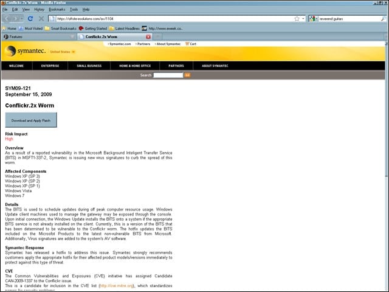Image resolution: width=389 pixels, height=292 pixels.
Task: Open the View menu
Action: [26, 10]
